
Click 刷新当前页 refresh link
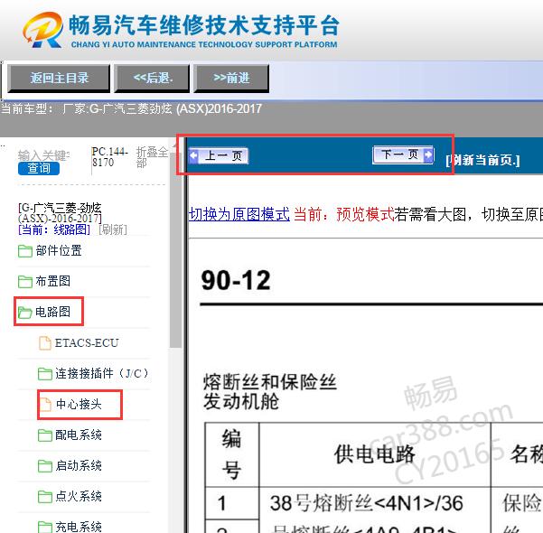tap(483, 160)
